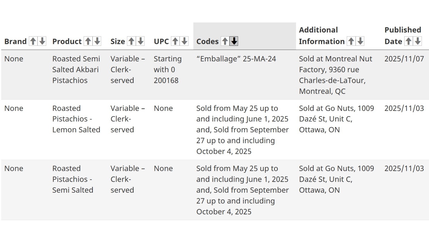Image resolution: width=429 pixels, height=243 pixels.
Task: Click the Emballage 25-MA-24 code cell
Action: pos(236,59)
